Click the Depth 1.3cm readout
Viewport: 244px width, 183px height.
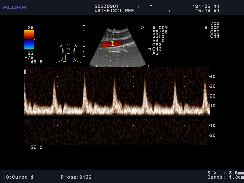[226, 177]
